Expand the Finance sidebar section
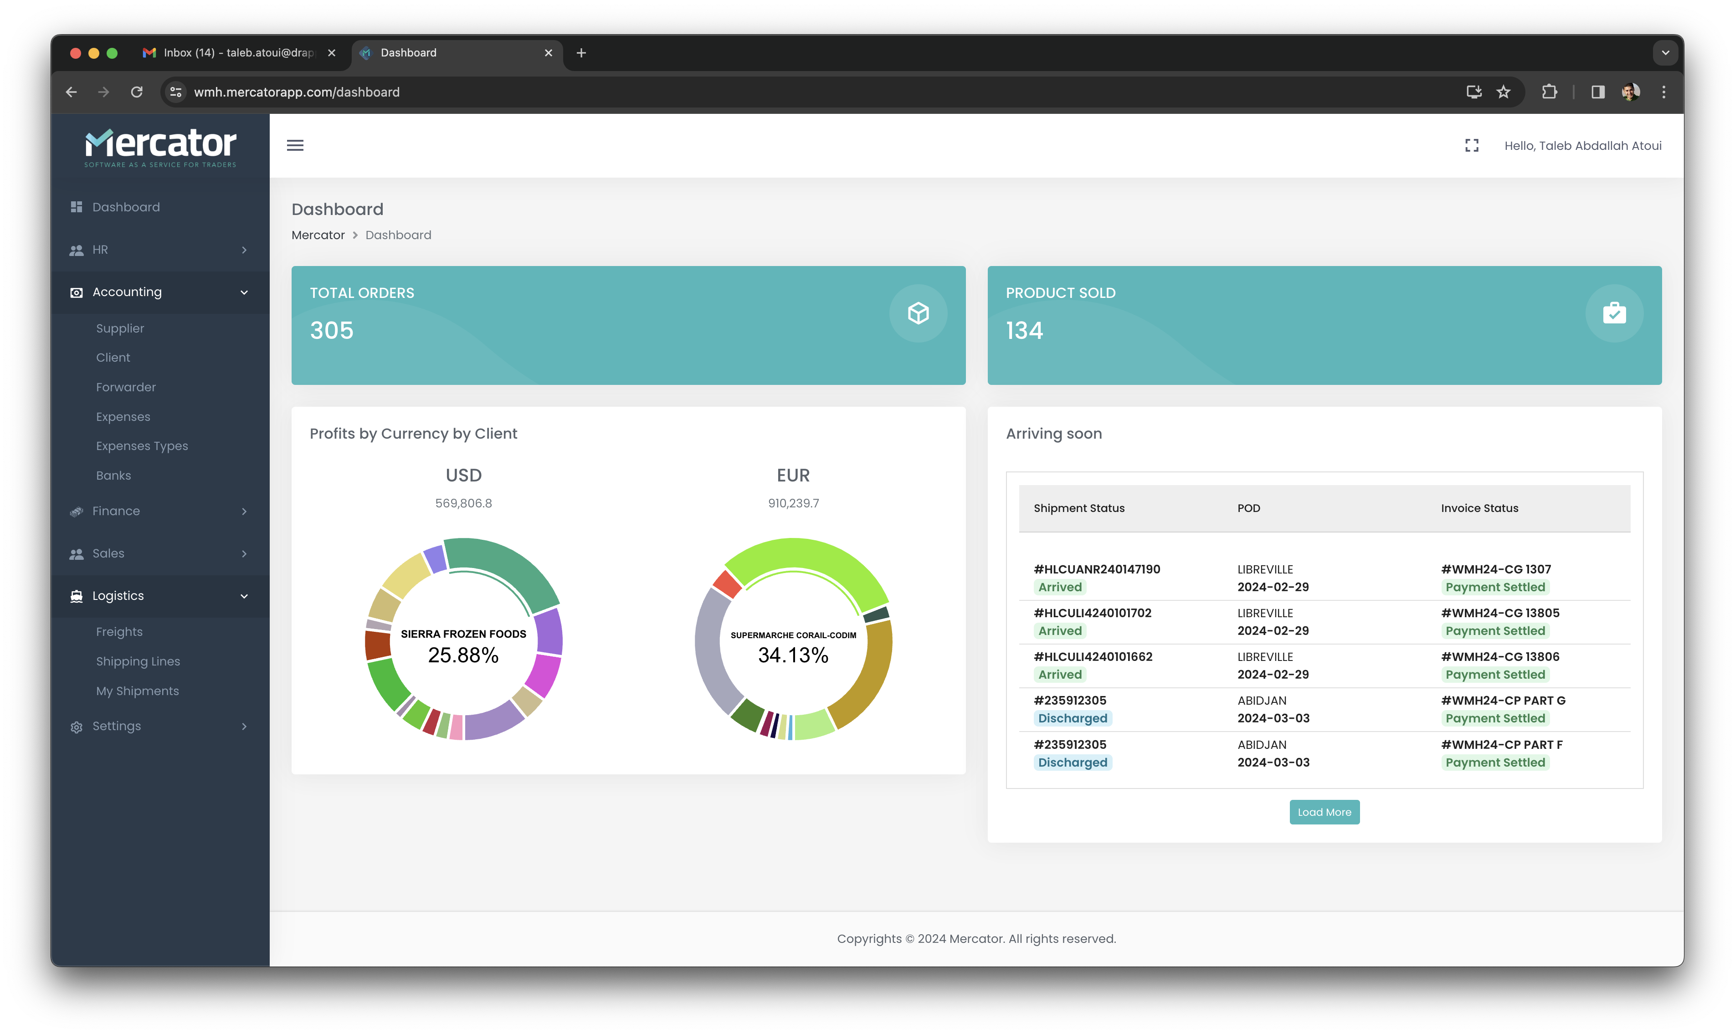The height and width of the screenshot is (1034, 1735). 160,511
